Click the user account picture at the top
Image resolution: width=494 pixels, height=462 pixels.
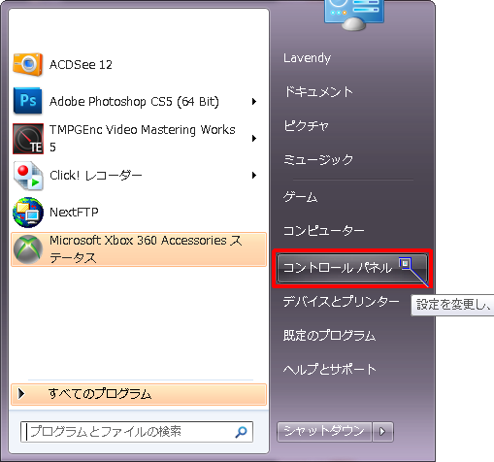pyautogui.click(x=354, y=15)
